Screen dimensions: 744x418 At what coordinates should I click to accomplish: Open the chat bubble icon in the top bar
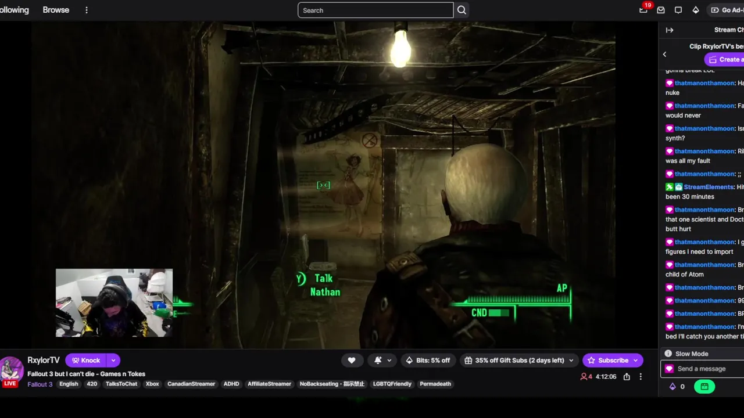[x=678, y=10]
